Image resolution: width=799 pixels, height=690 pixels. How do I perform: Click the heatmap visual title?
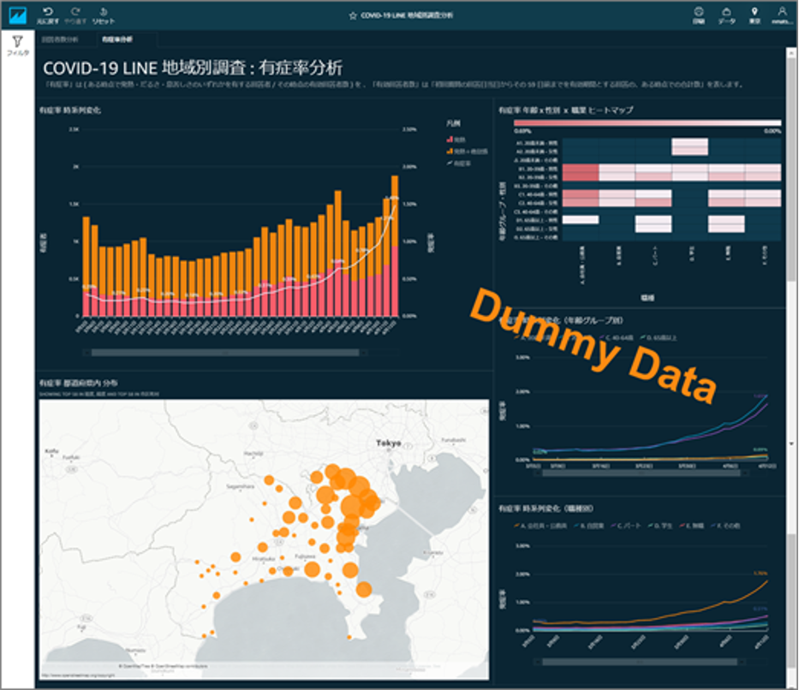pyautogui.click(x=565, y=110)
